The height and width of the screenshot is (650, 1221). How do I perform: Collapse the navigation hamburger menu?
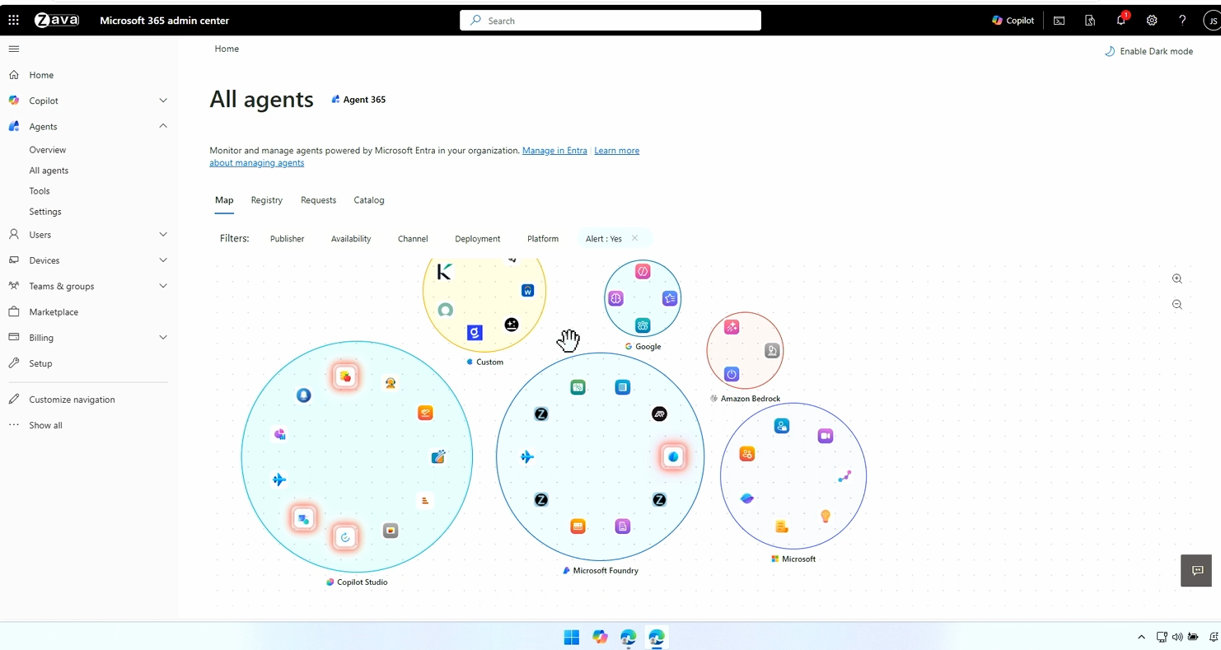pyautogui.click(x=13, y=49)
